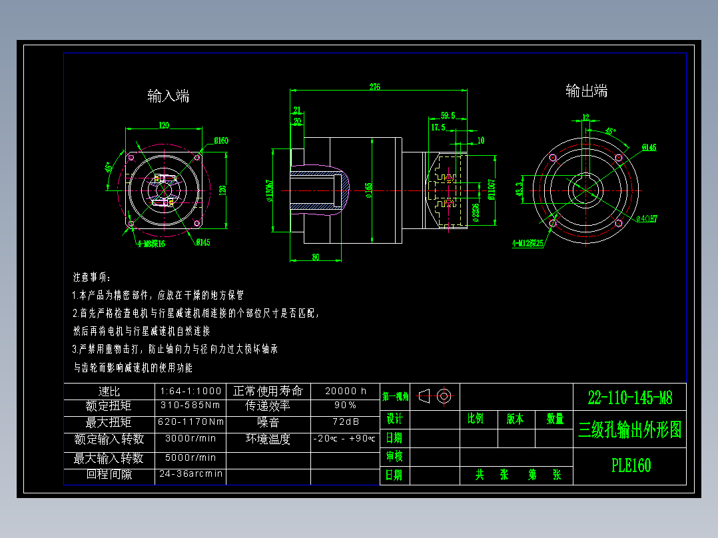The width and height of the screenshot is (718, 538).
Task: Select the 输入端 view title text
Action: pyautogui.click(x=167, y=96)
